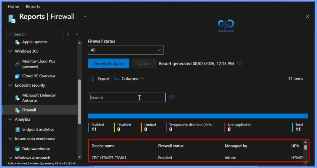The image size is (317, 168).
Task: Click info icon beside report generated time
Action: 240,63
